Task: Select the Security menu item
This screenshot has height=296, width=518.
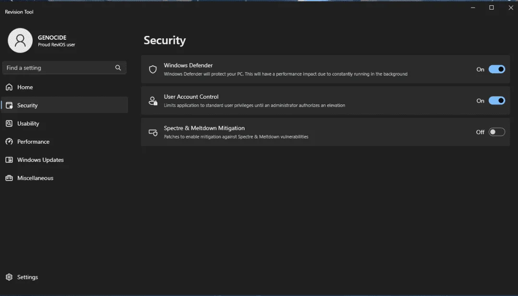Action: (x=64, y=105)
